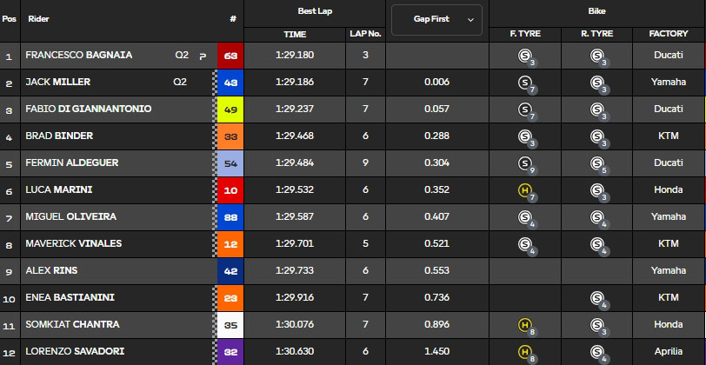Click Somkiat Chantra's hard front tyre icon

point(526,326)
